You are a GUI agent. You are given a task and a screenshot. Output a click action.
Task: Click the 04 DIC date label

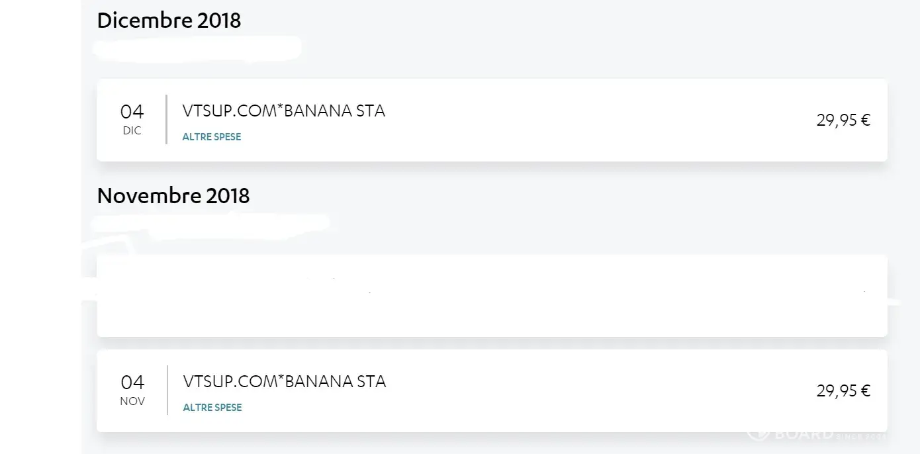(x=132, y=119)
